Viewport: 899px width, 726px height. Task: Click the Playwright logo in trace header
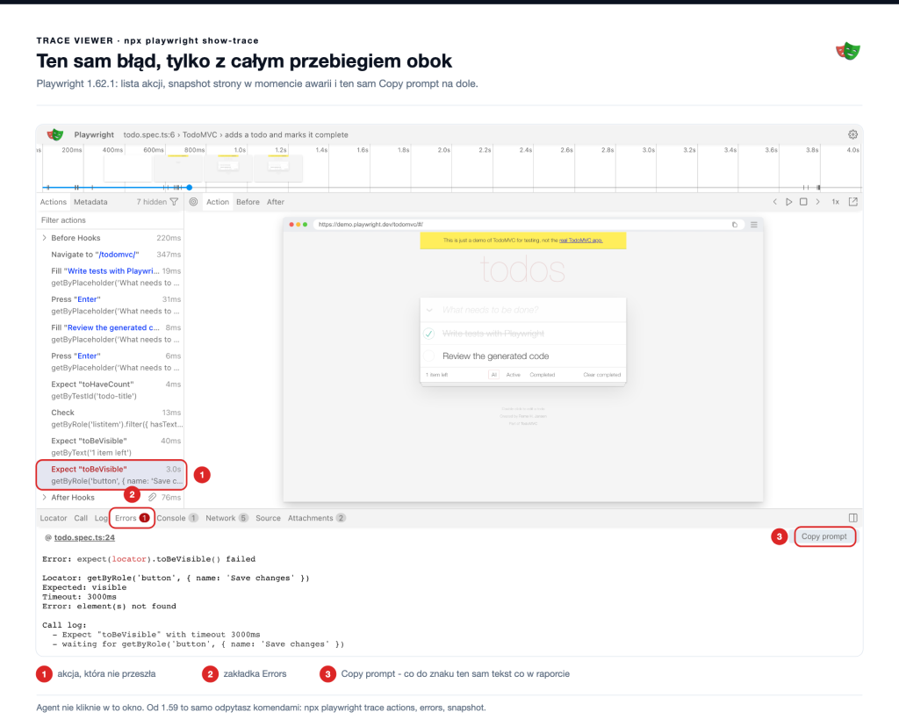55,134
